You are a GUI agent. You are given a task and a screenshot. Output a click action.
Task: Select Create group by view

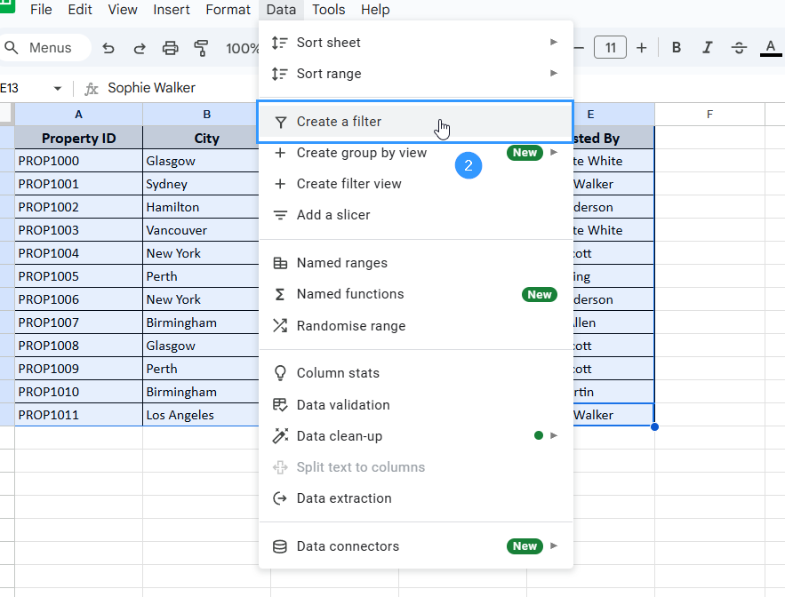pos(415,153)
